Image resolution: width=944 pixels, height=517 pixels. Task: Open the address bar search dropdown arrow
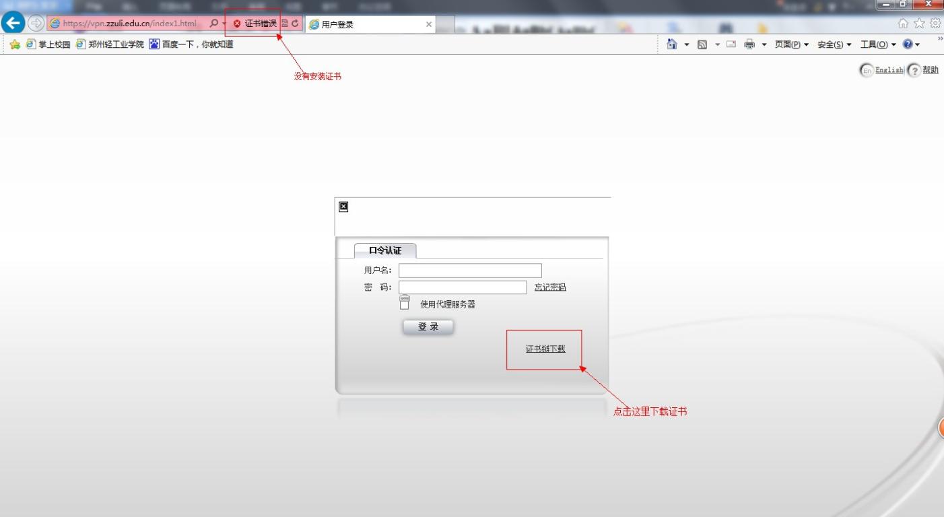tap(224, 24)
